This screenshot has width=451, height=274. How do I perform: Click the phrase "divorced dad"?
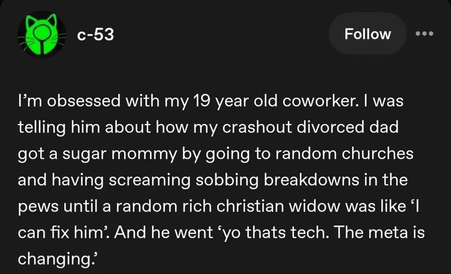[347, 128]
